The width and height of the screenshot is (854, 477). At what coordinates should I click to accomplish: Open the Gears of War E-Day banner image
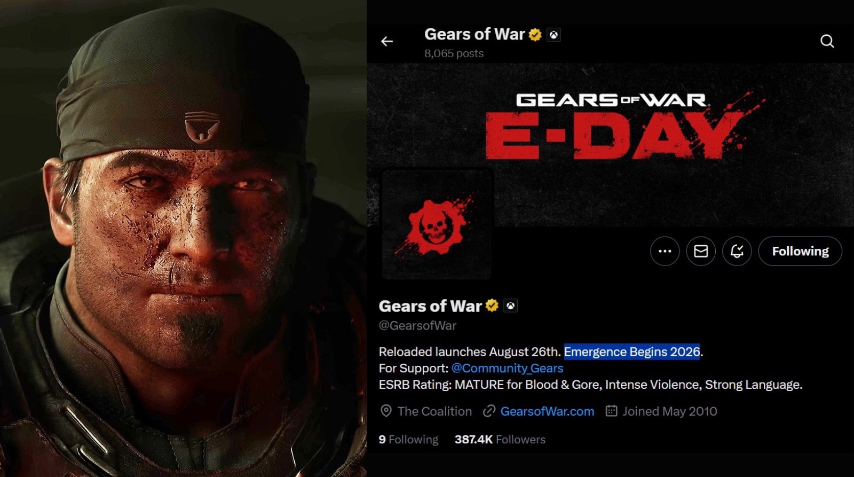[x=610, y=144]
